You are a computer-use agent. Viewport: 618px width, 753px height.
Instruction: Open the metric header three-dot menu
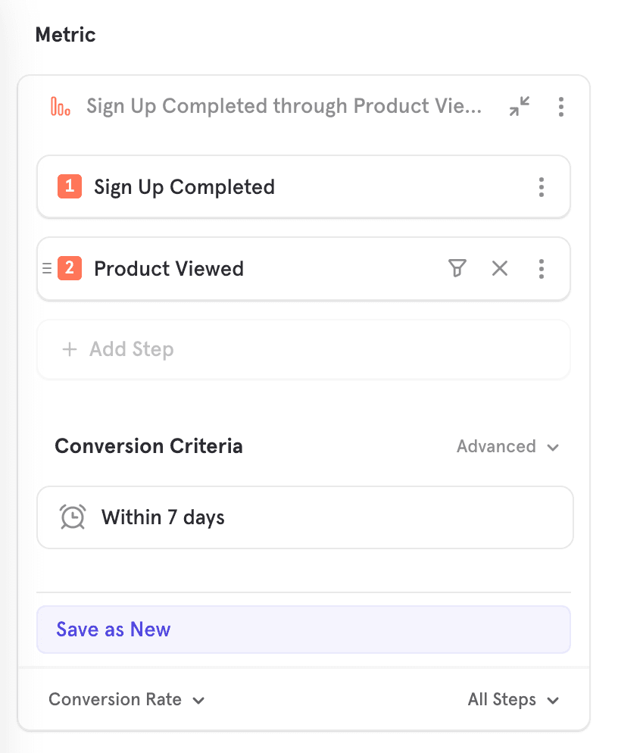(x=560, y=107)
